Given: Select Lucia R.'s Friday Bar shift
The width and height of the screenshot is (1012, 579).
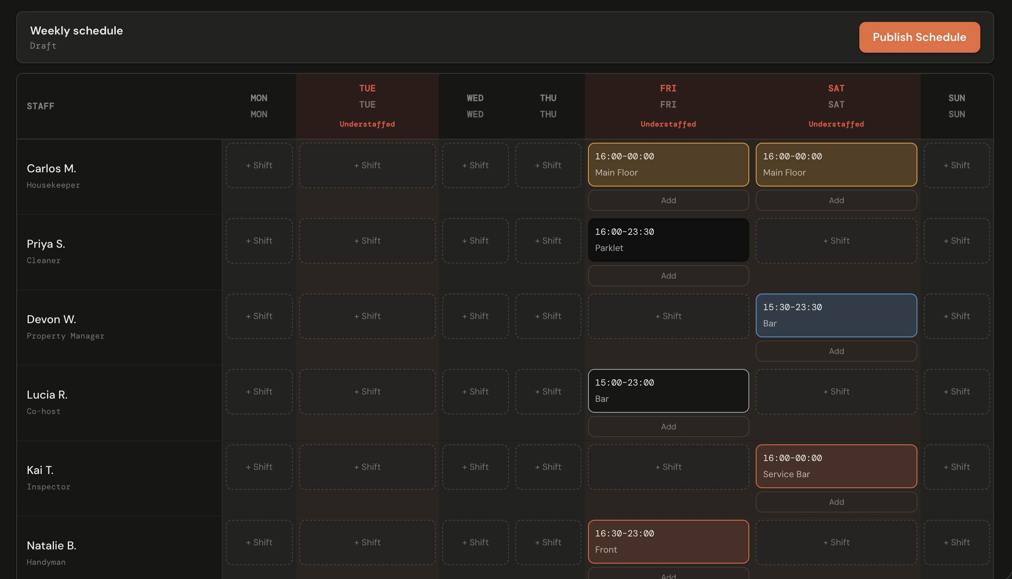Looking at the screenshot, I should pyautogui.click(x=668, y=390).
